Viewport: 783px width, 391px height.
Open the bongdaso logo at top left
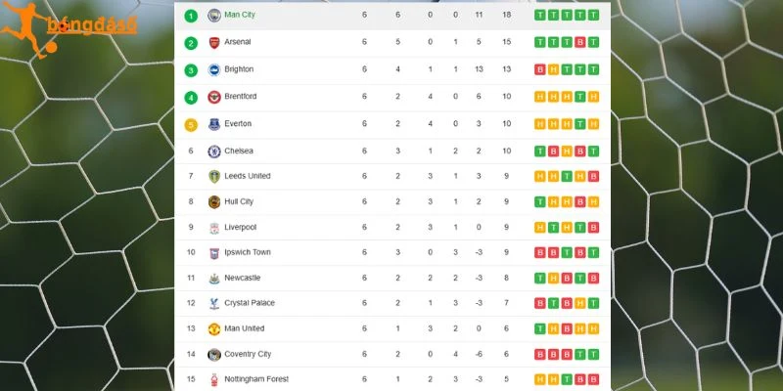click(x=69, y=29)
